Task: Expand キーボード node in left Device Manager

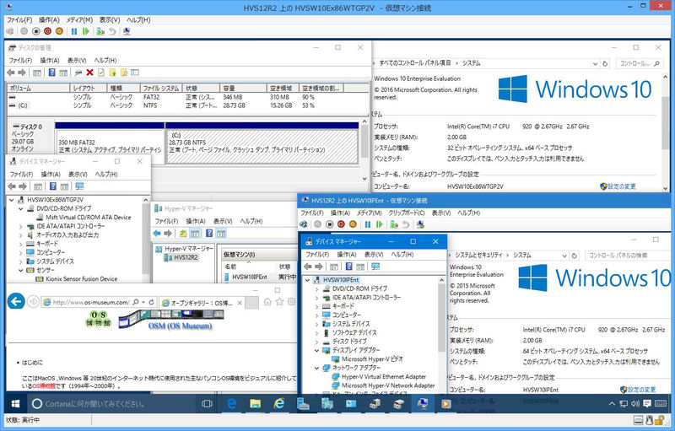Action: click(x=20, y=244)
